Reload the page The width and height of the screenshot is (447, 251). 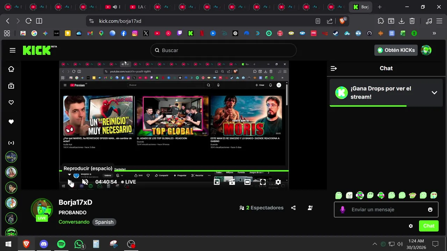click(29, 21)
